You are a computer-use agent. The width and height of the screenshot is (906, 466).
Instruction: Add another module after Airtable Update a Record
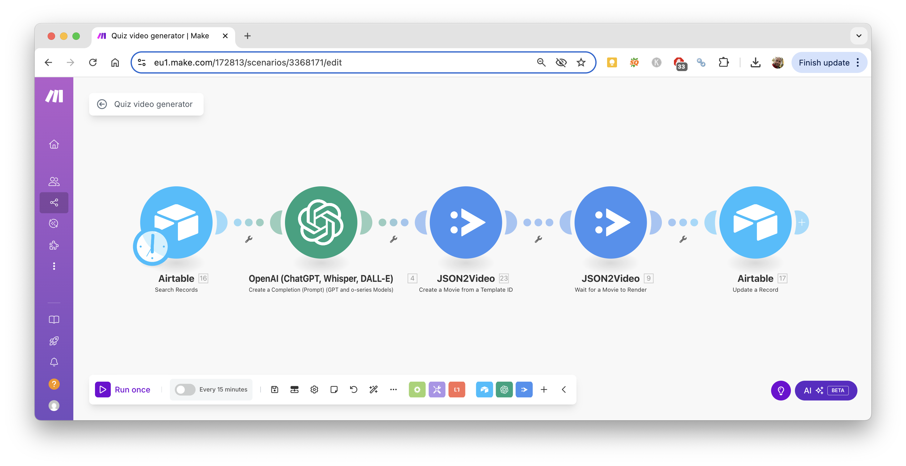click(801, 222)
